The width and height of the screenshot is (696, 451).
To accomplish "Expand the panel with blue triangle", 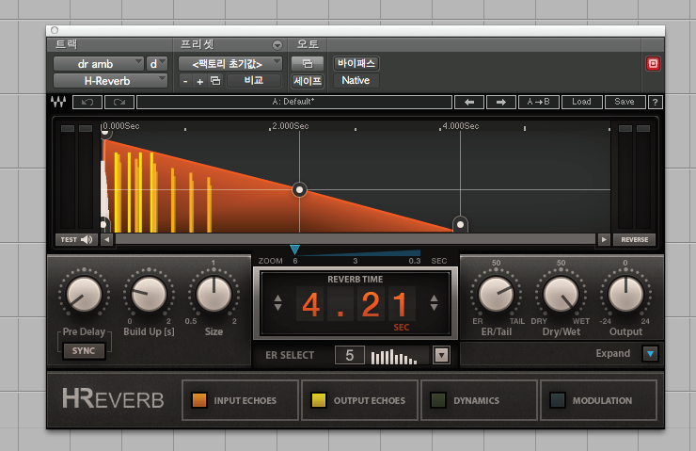I will [x=650, y=354].
